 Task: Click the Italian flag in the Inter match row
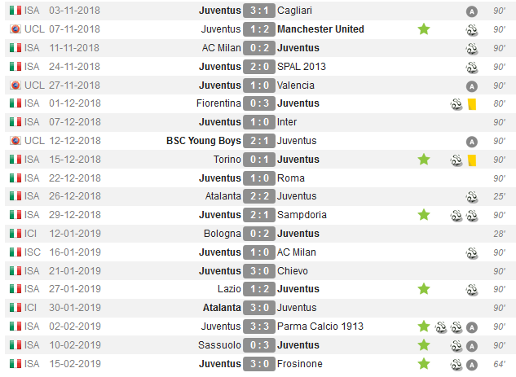pos(15,122)
